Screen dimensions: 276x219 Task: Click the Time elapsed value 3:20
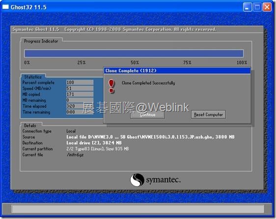tap(80, 106)
